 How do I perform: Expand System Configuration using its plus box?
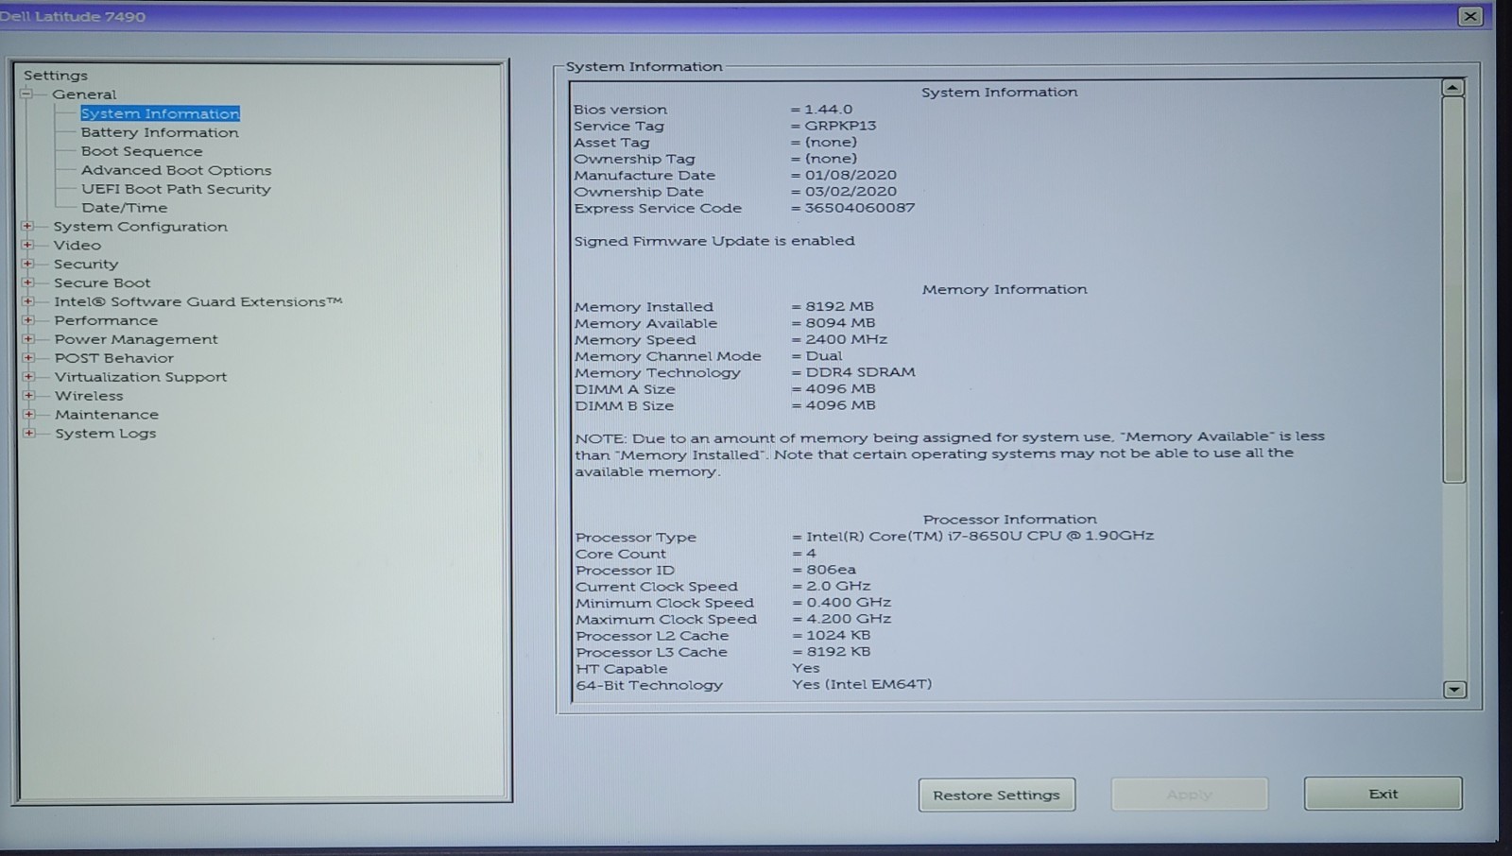(x=27, y=226)
